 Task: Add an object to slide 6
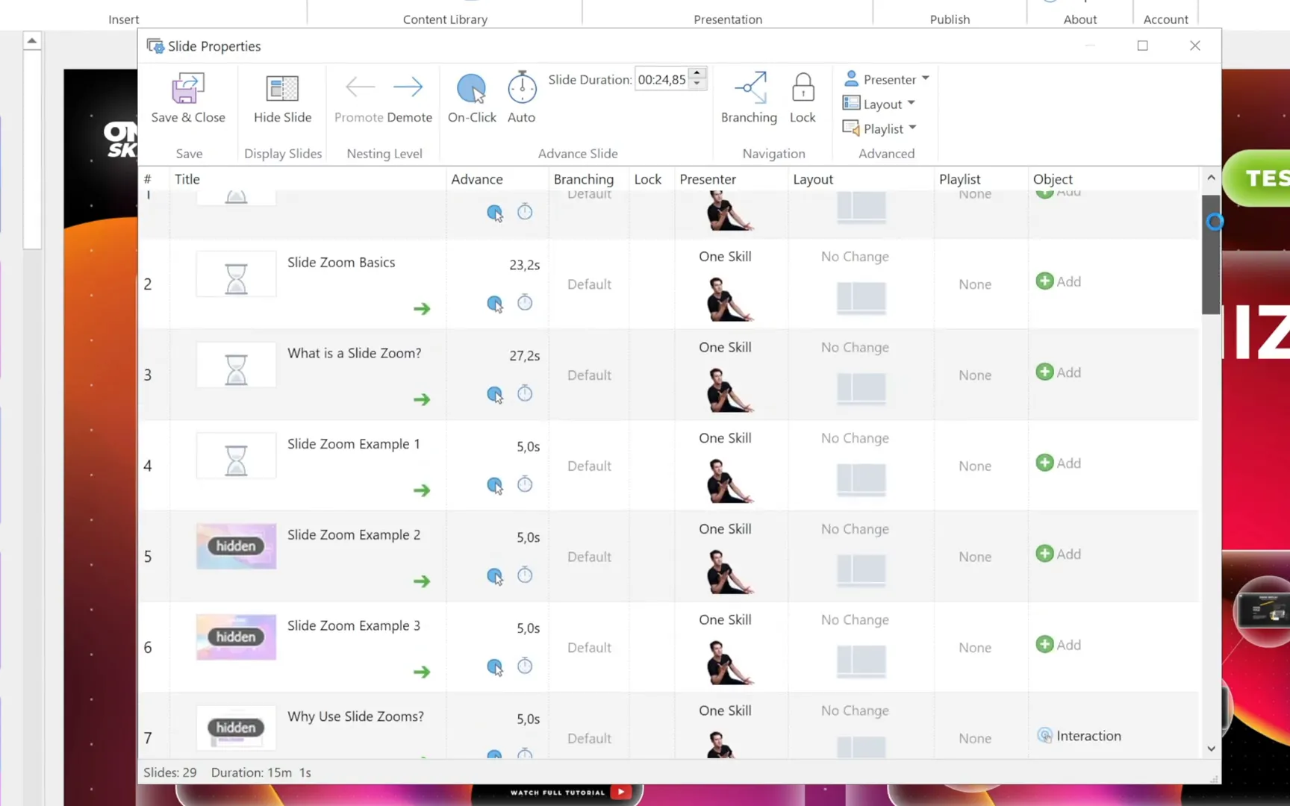tap(1059, 645)
